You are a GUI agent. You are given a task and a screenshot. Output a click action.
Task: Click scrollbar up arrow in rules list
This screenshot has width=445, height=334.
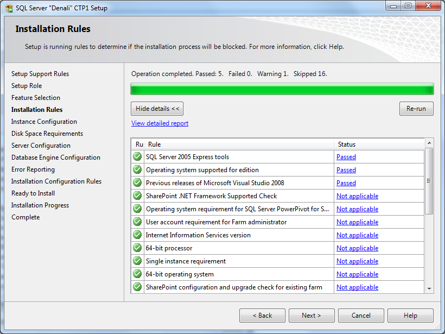[x=429, y=143]
